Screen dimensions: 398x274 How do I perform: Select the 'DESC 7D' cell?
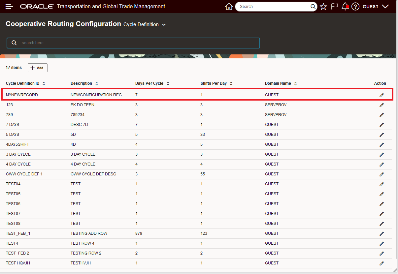(x=79, y=125)
